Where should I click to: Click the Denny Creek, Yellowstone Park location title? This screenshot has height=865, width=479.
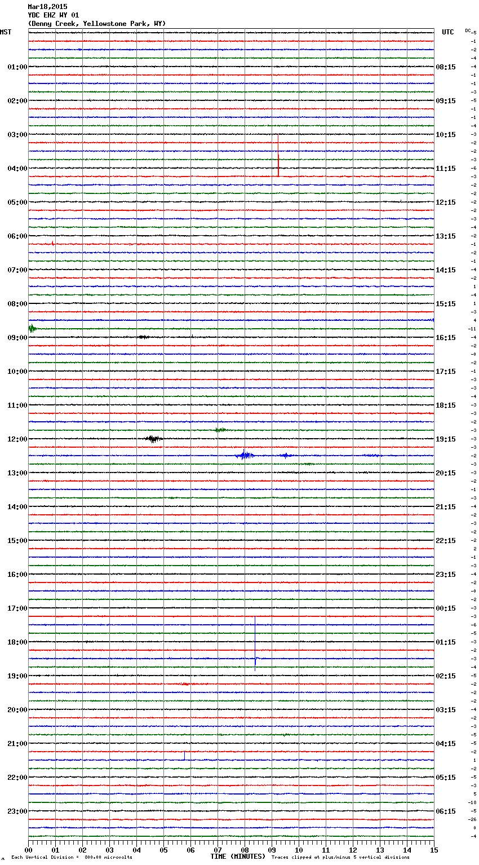(x=97, y=24)
